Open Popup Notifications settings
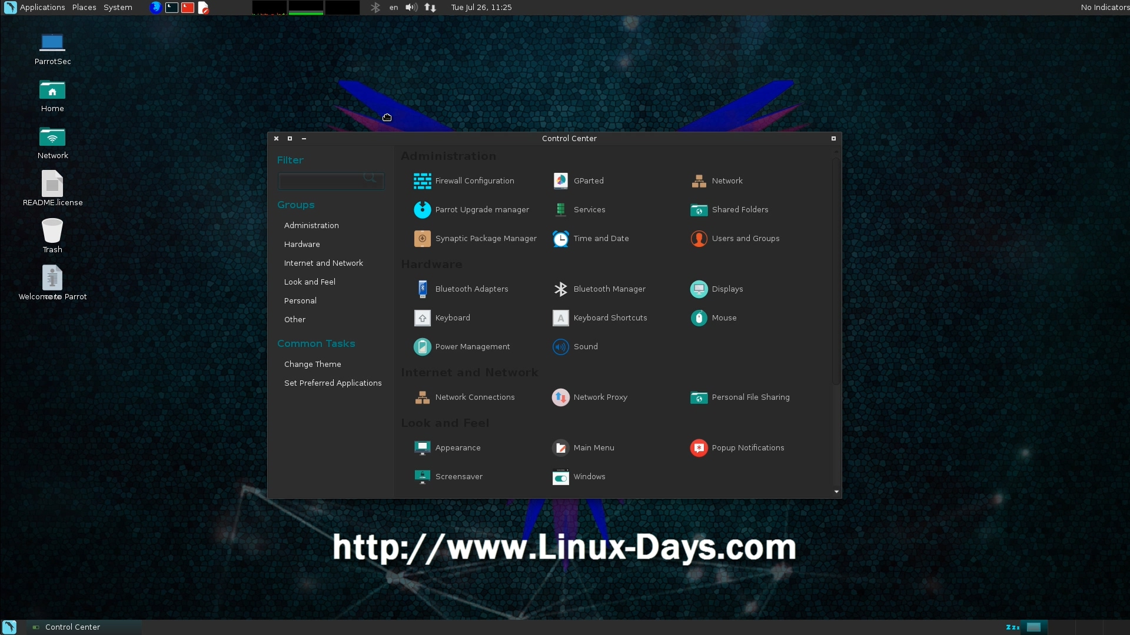 (737, 447)
